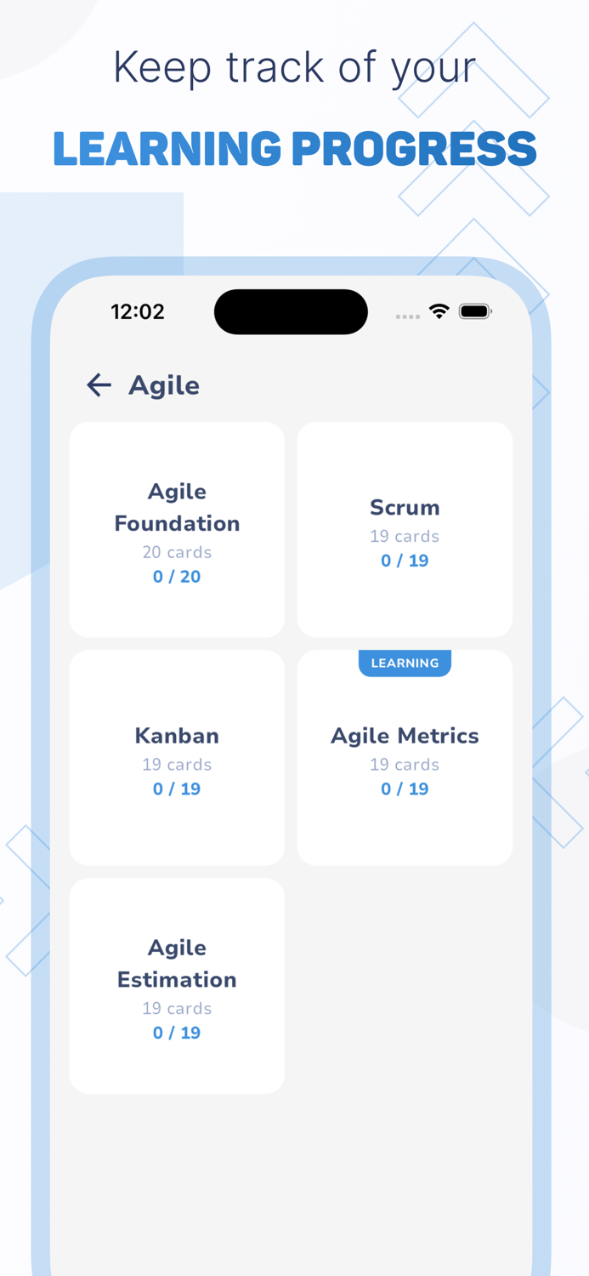Tap the Kanban deck title text
Viewport: 589px width, 1276px height.
pos(177,736)
